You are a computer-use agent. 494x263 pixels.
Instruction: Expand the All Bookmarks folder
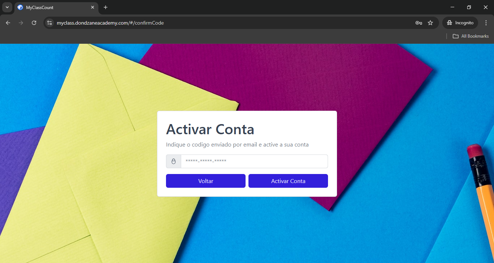[470, 36]
